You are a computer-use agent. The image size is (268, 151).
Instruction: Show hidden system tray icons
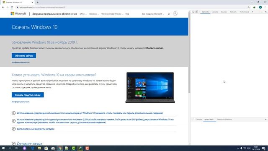pos(238,148)
